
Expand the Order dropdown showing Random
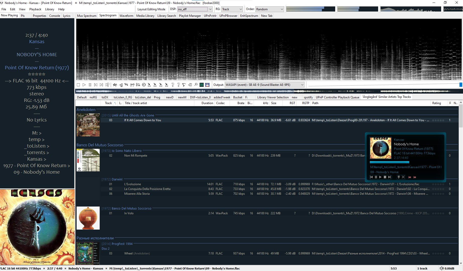tap(282, 9)
